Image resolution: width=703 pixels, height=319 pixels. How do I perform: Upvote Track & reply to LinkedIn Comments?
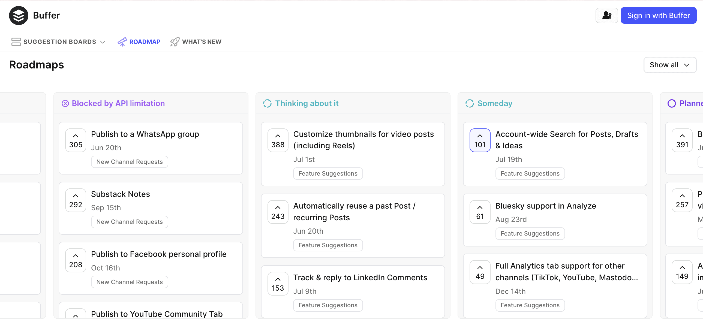point(278,284)
